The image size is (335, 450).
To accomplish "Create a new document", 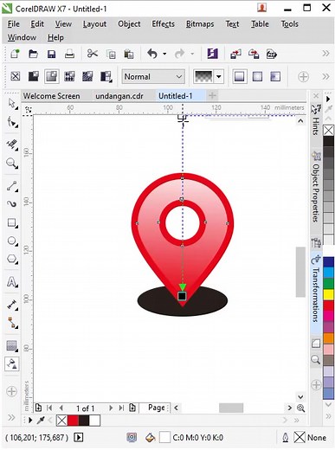I will point(15,54).
